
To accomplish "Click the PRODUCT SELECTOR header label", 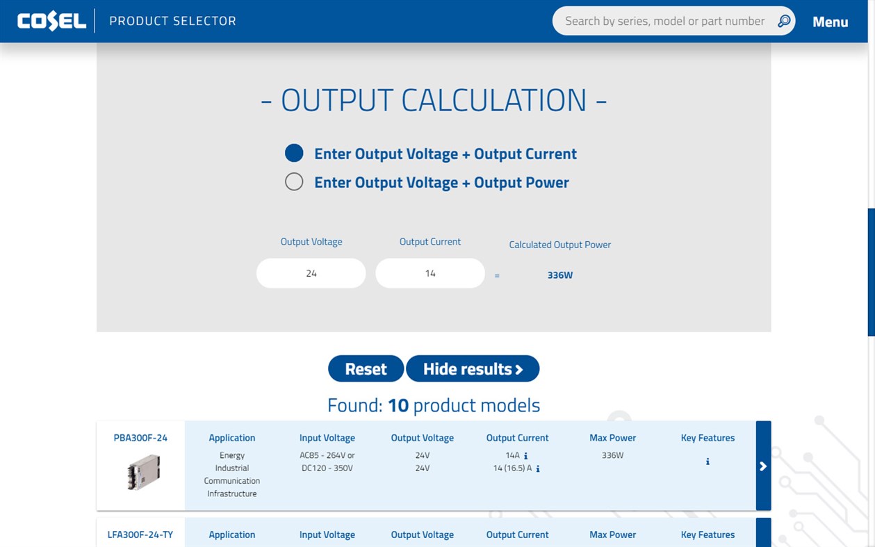I will (x=172, y=21).
